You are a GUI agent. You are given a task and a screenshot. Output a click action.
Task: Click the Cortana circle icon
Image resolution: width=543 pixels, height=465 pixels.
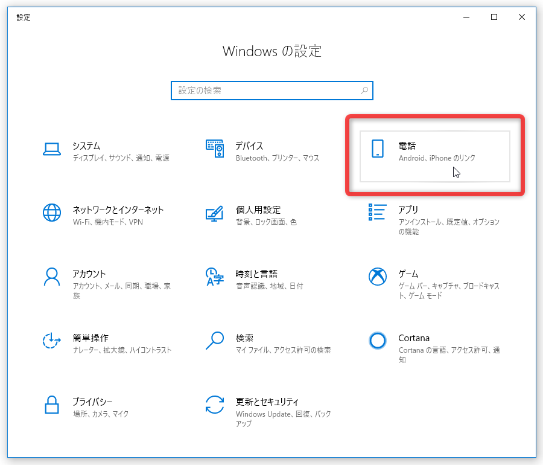pyautogui.click(x=378, y=341)
